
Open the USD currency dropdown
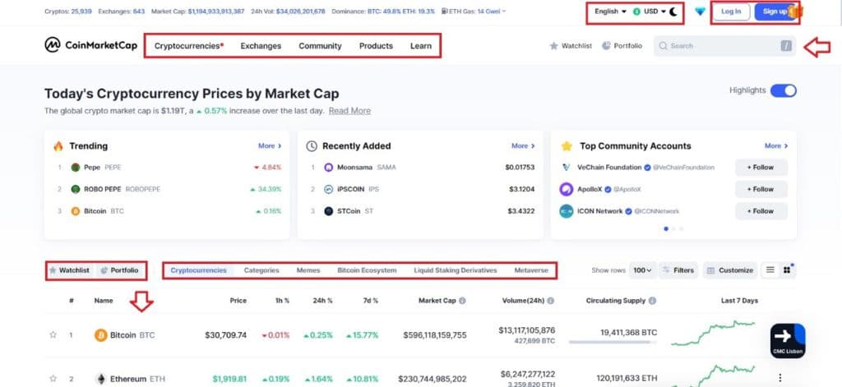(x=650, y=12)
